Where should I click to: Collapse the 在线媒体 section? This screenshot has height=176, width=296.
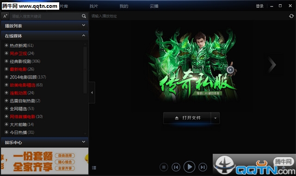click(83, 36)
